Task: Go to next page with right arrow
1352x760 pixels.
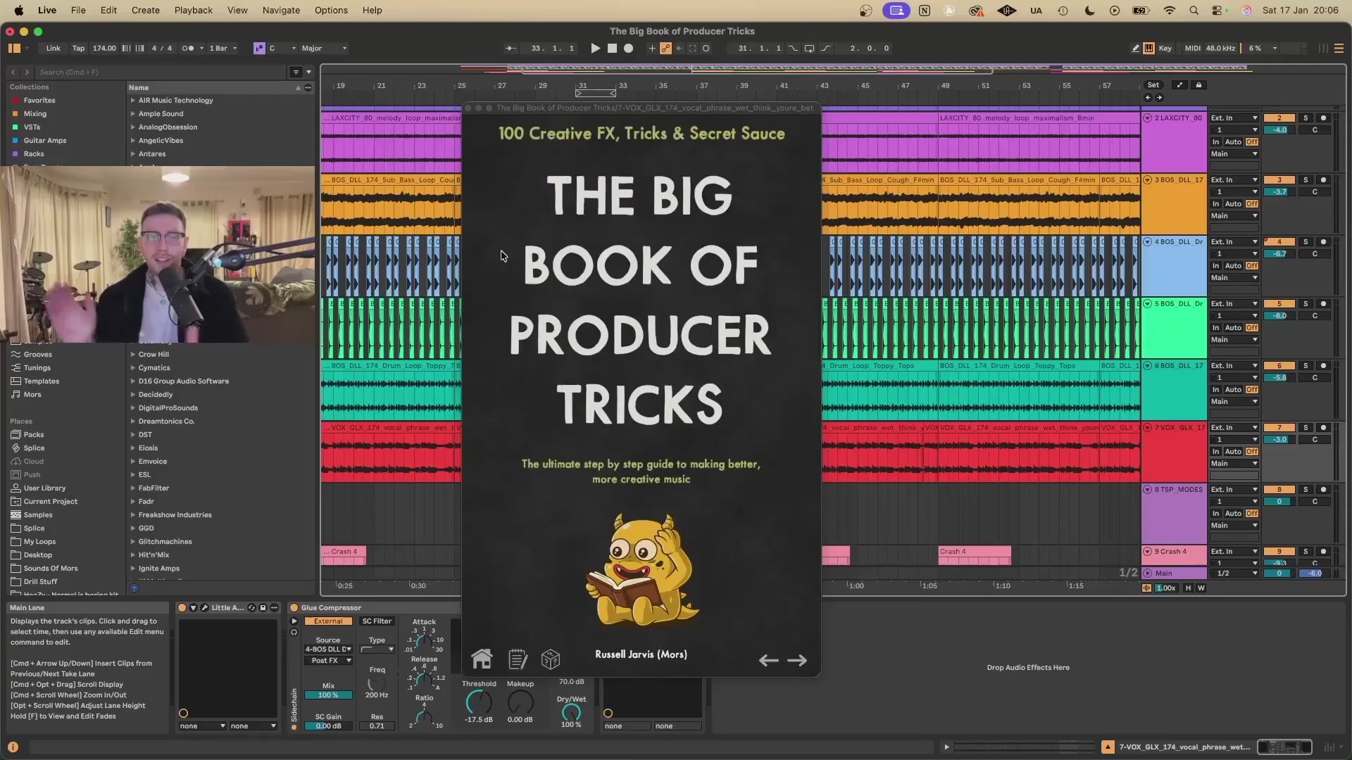Action: (797, 660)
